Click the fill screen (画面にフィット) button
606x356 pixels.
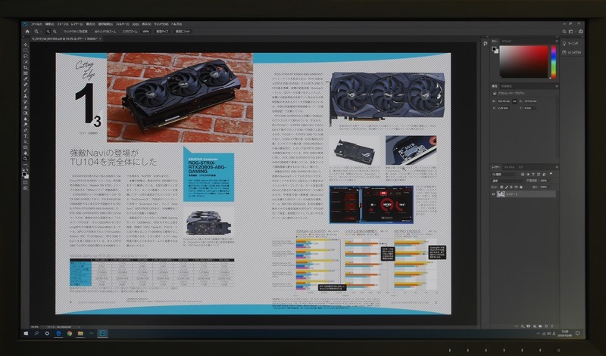[x=183, y=32]
